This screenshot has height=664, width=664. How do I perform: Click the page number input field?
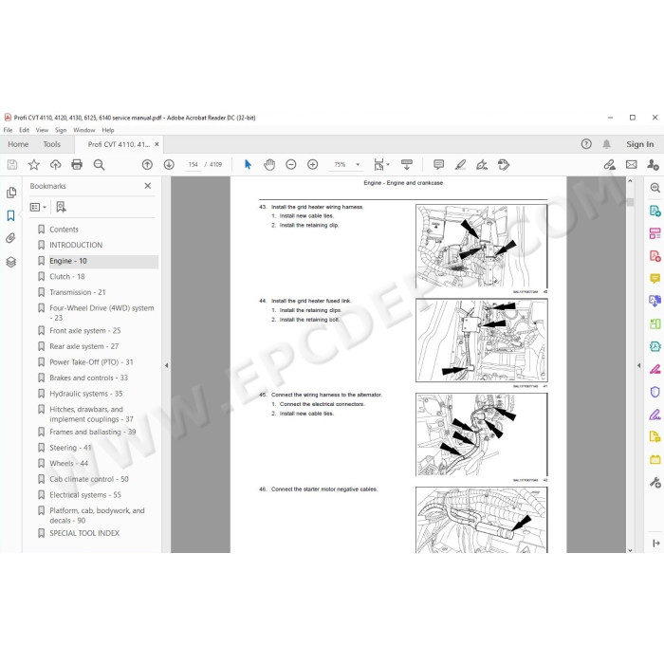pos(194,165)
